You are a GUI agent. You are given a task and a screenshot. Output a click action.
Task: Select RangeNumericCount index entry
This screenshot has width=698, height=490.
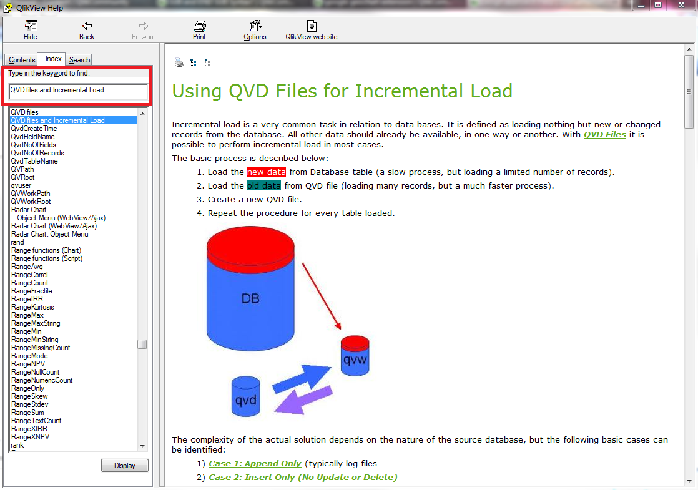pyautogui.click(x=42, y=380)
